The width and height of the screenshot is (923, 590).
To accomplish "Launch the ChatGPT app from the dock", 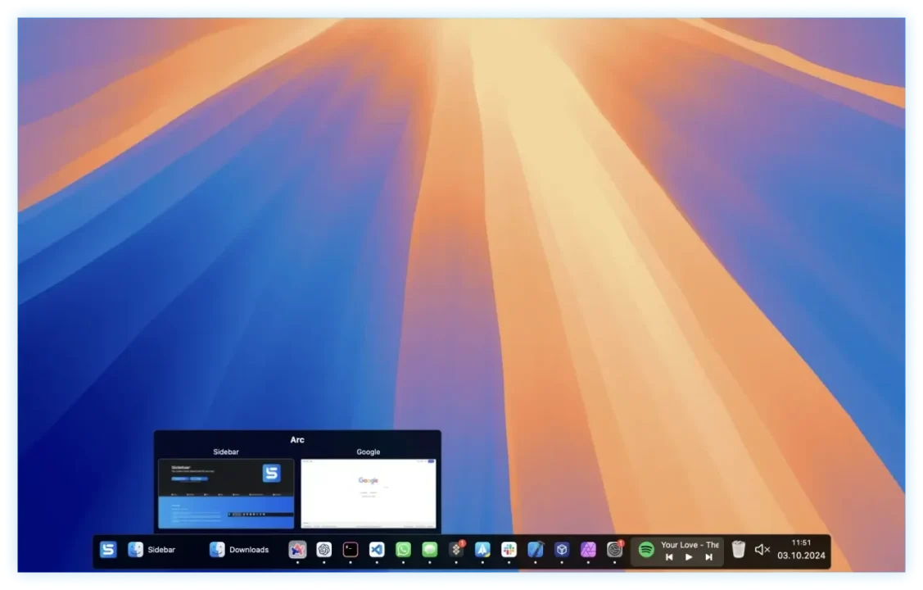I will click(x=324, y=549).
